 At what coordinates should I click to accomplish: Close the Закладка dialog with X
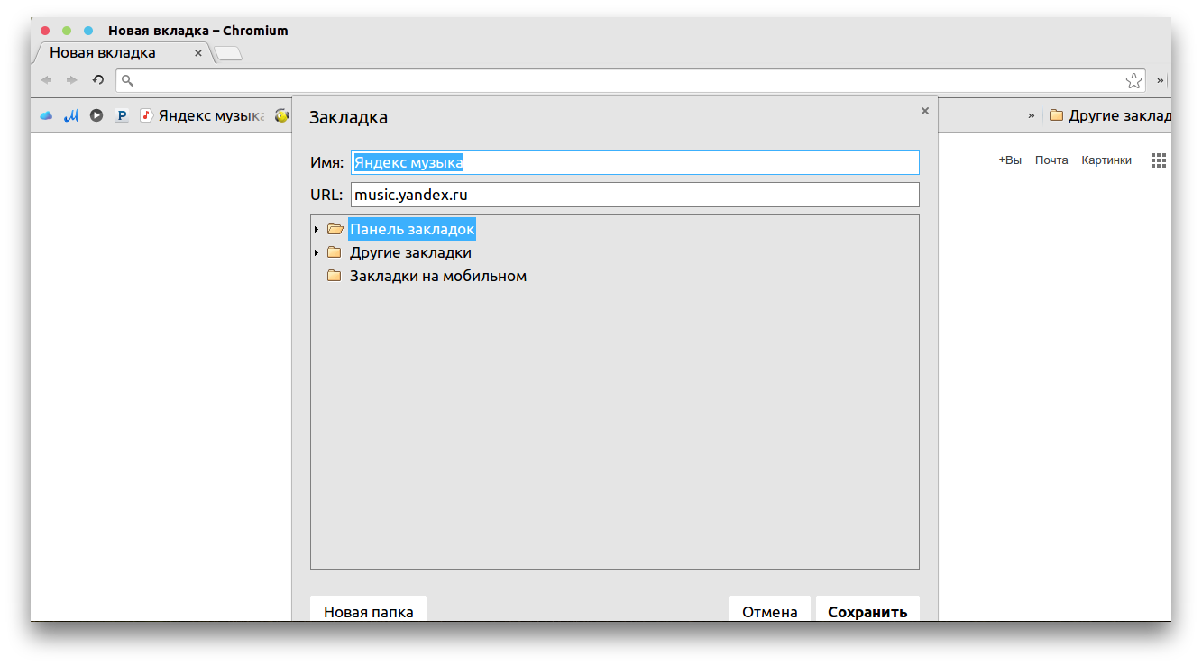pyautogui.click(x=924, y=111)
